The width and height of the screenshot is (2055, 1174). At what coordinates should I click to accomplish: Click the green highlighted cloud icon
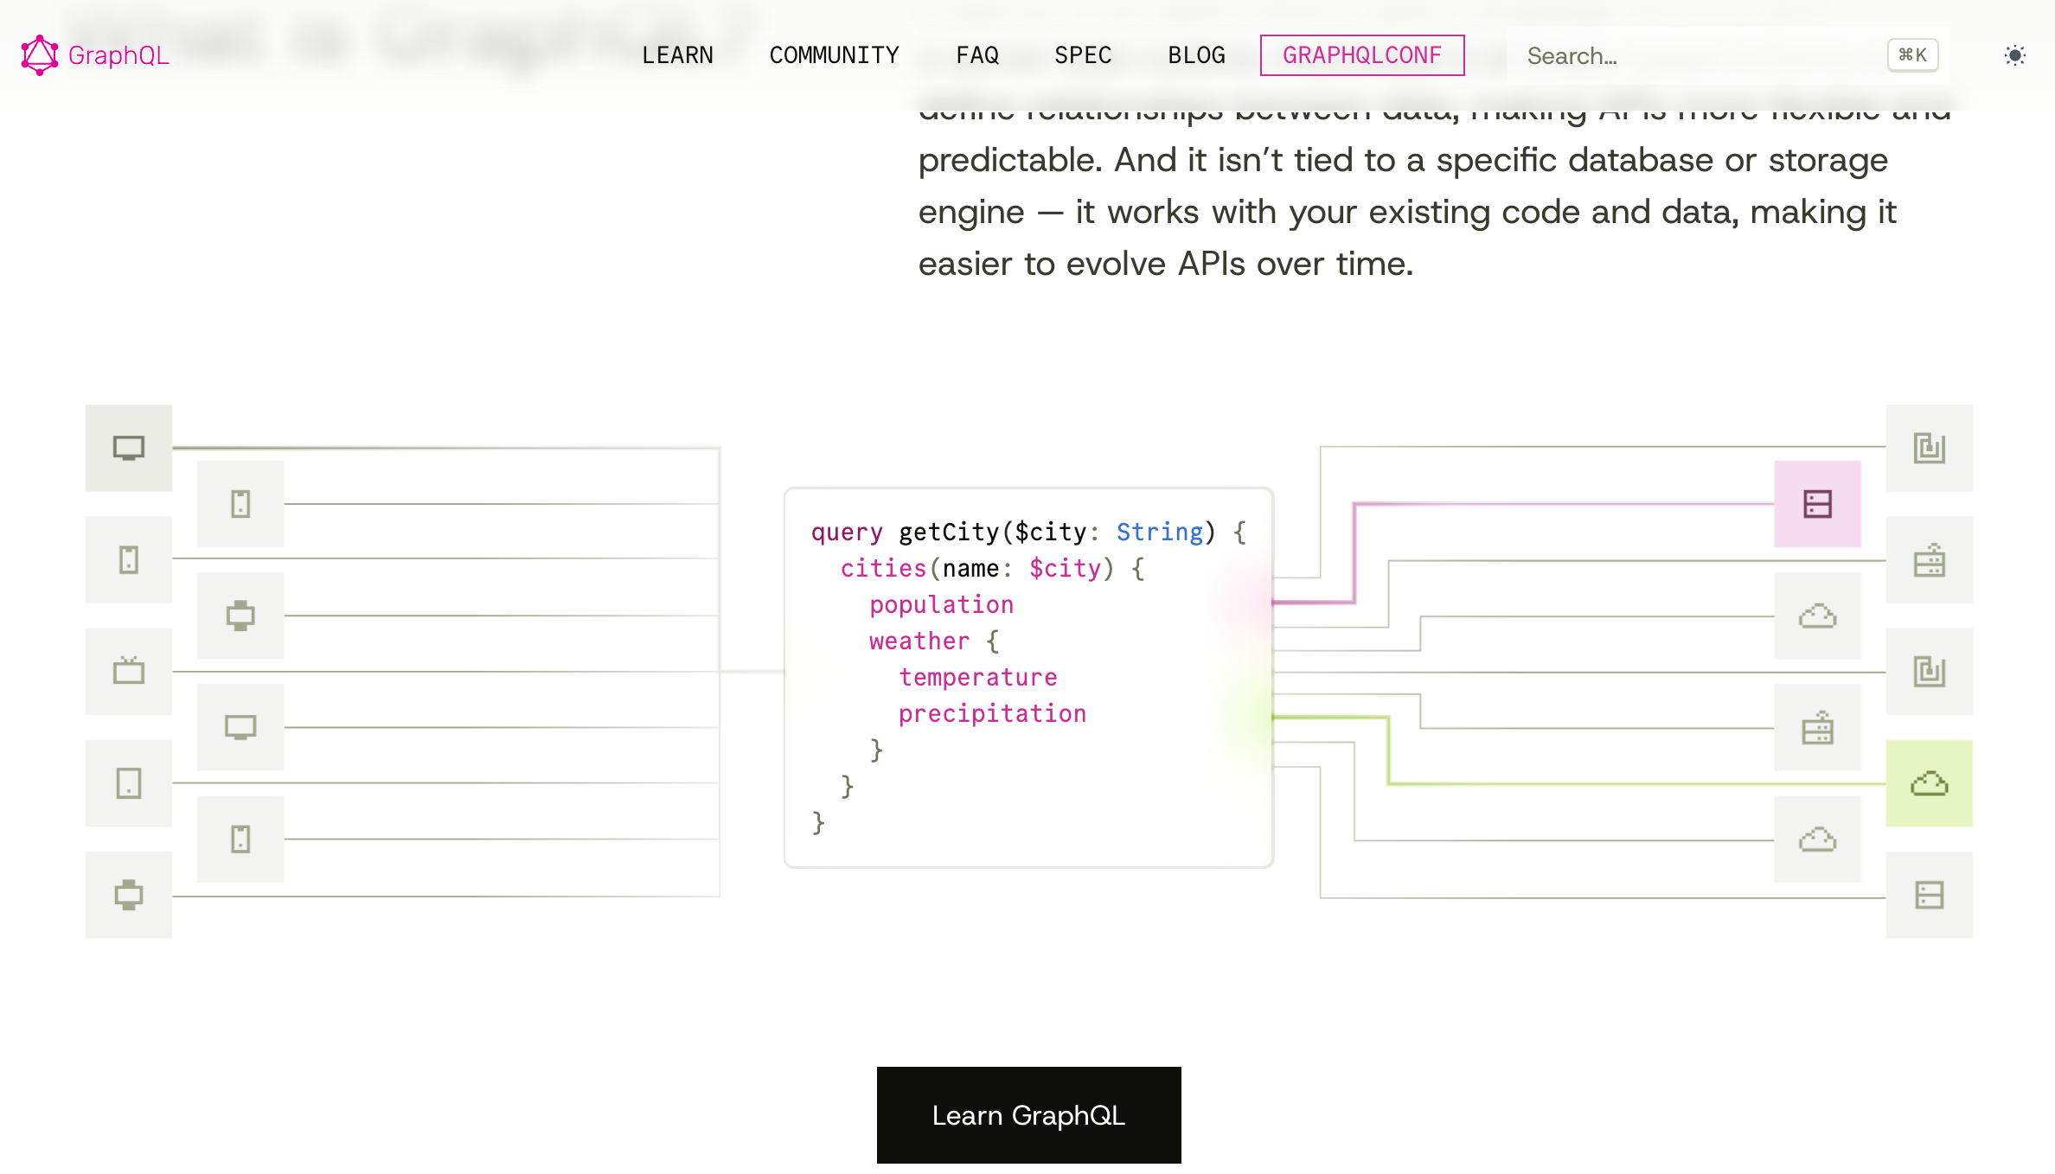pos(1929,783)
